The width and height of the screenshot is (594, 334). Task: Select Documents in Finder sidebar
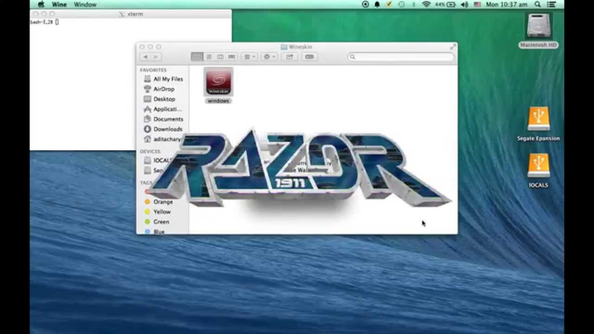pos(163,119)
